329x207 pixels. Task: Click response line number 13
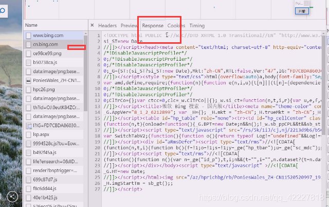(97, 107)
